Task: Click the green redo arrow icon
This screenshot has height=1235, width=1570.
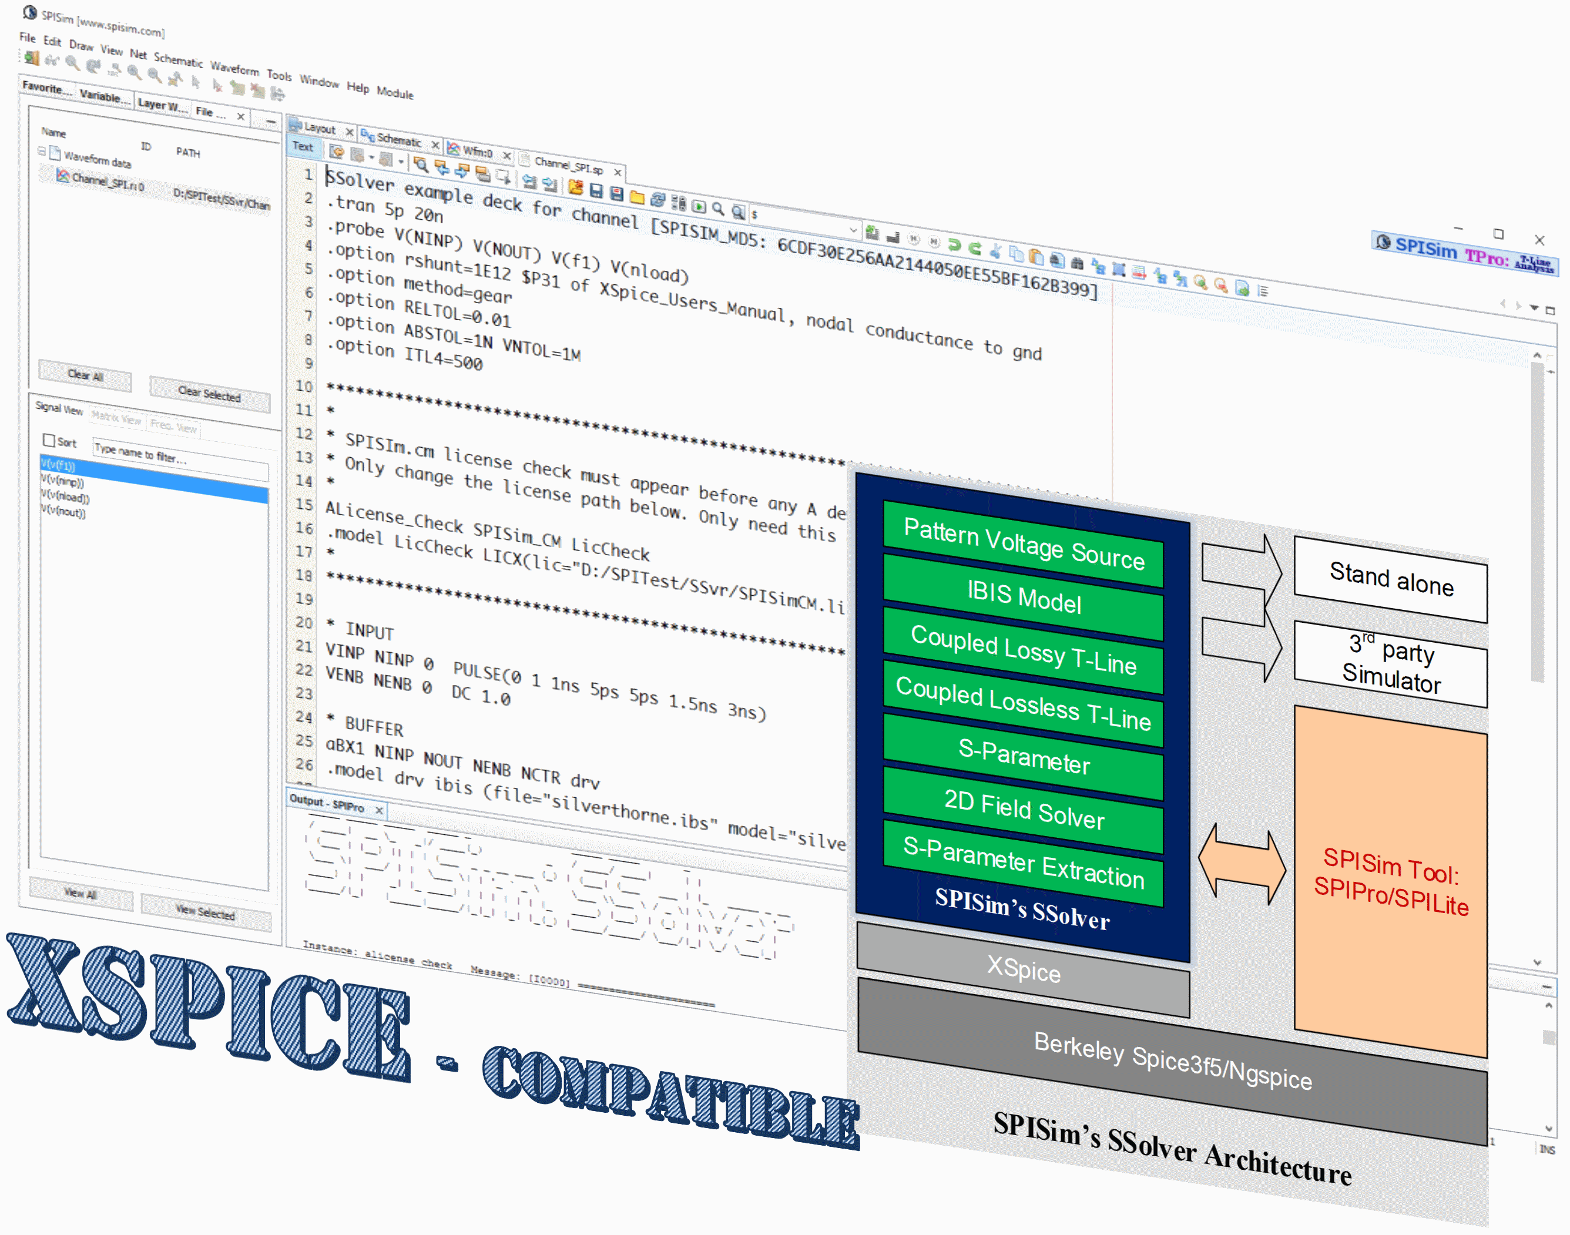Action: pos(975,249)
